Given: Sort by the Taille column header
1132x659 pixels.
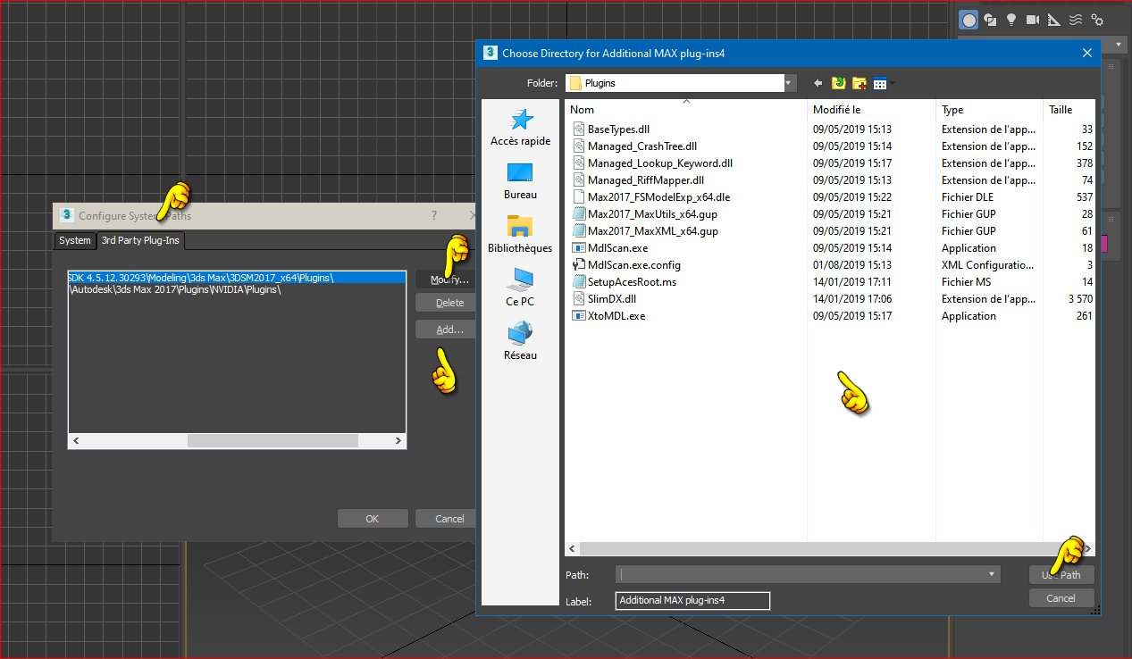Looking at the screenshot, I should pyautogui.click(x=1069, y=110).
